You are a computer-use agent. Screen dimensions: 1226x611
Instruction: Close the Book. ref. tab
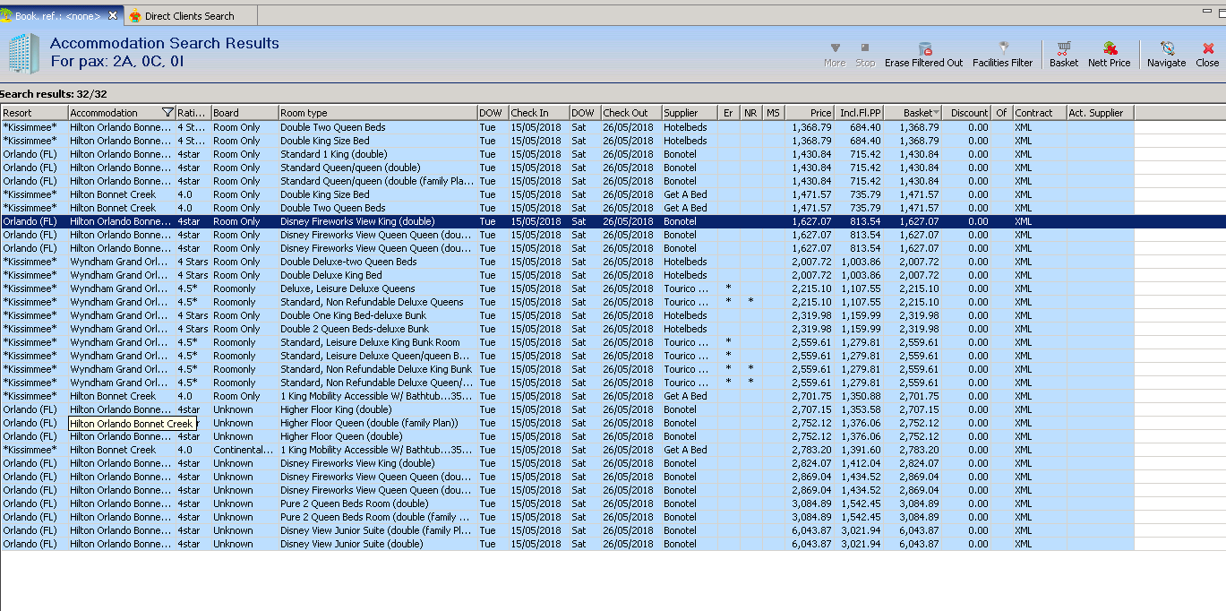113,16
